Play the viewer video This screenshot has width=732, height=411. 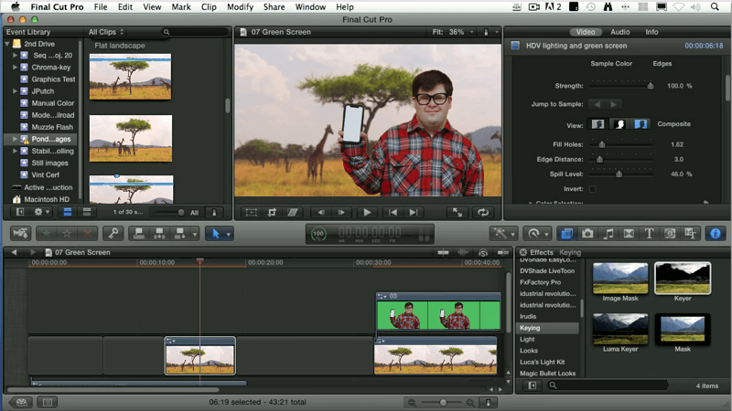367,212
